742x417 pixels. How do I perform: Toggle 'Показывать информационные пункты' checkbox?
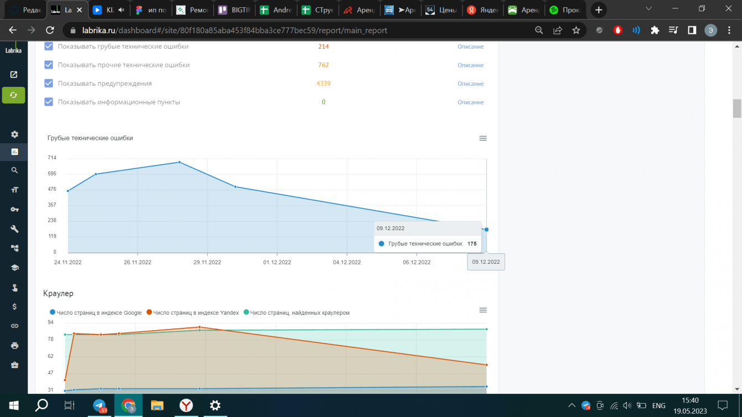(x=49, y=102)
